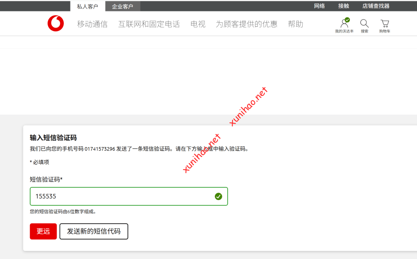Screen dimensions: 417x259
Task: Click the Vodafone logo
Action: [x=55, y=24]
